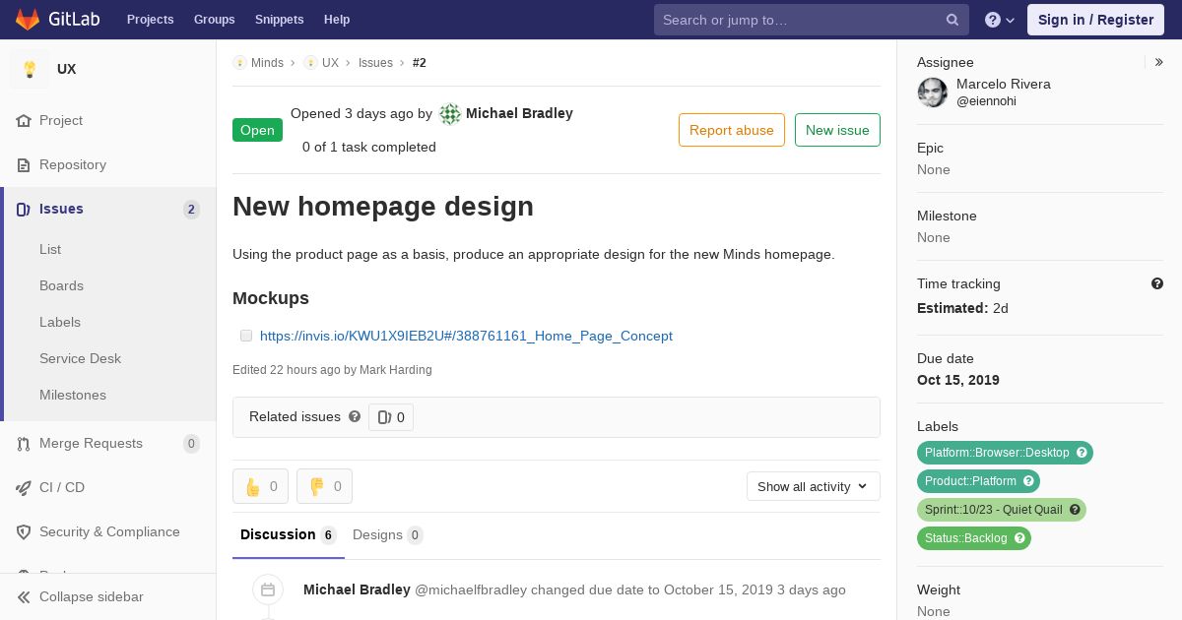Collapse the right sidebar with double-chevron icon
1182x620 pixels.
[x=1159, y=62]
